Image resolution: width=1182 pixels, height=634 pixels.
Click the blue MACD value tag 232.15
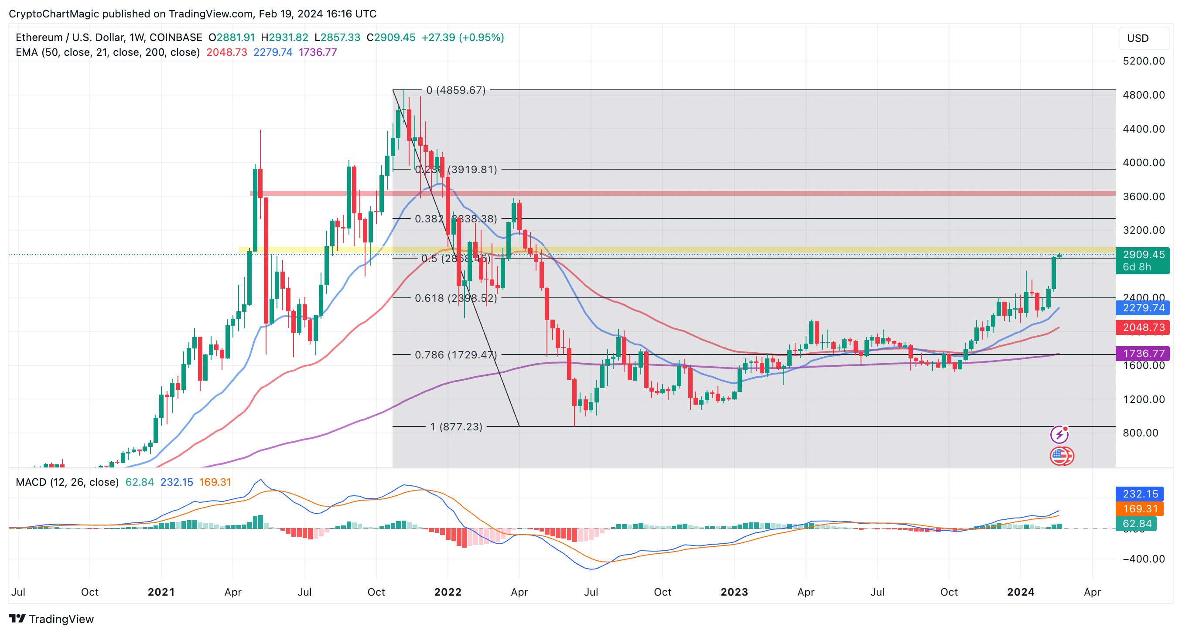click(x=1140, y=494)
